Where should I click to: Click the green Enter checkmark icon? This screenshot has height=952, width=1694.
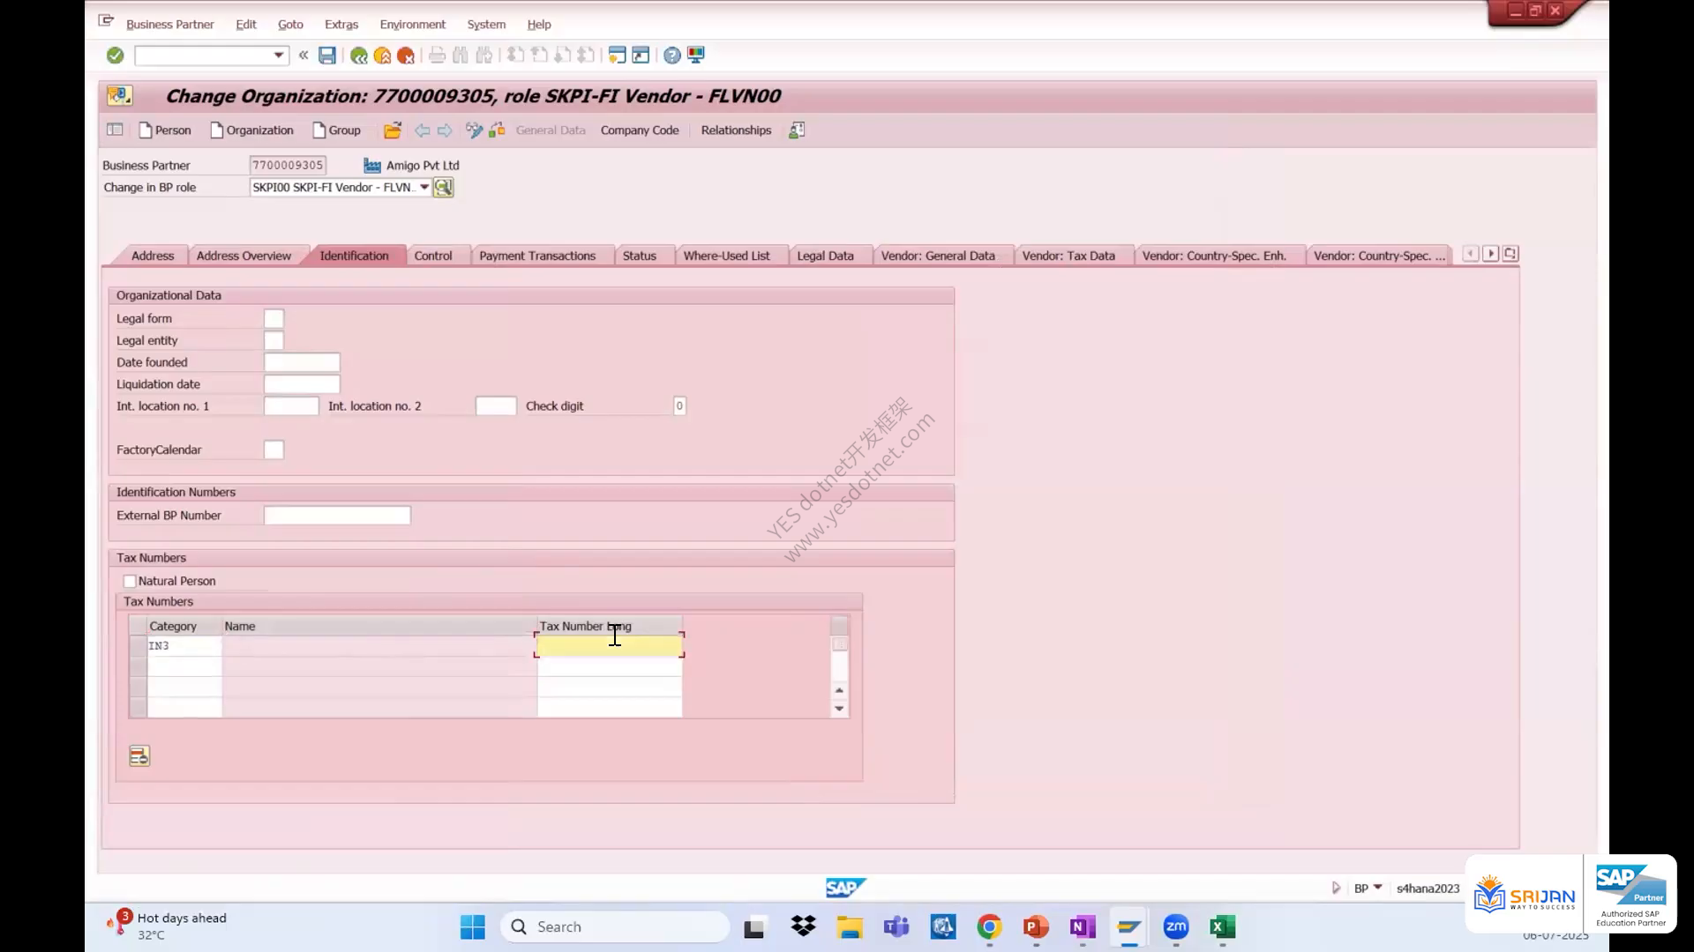(x=115, y=56)
